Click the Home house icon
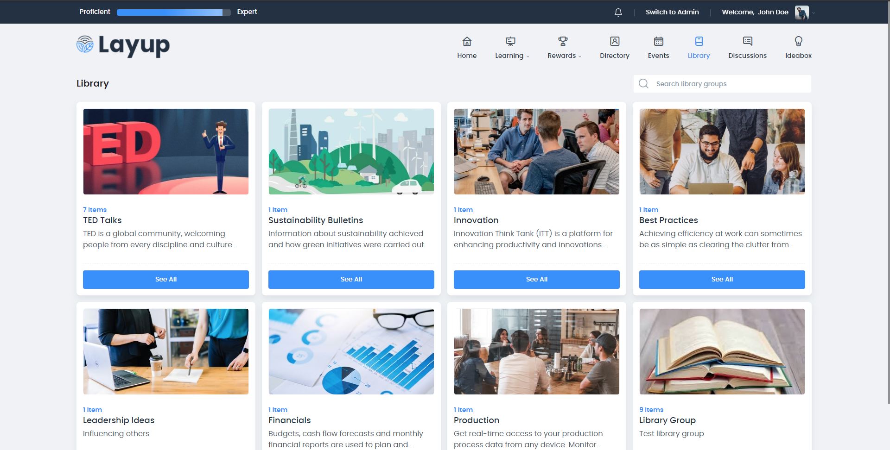The width and height of the screenshot is (890, 450). click(x=467, y=42)
